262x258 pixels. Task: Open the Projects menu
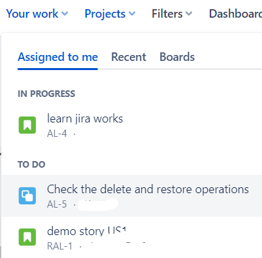click(x=110, y=14)
